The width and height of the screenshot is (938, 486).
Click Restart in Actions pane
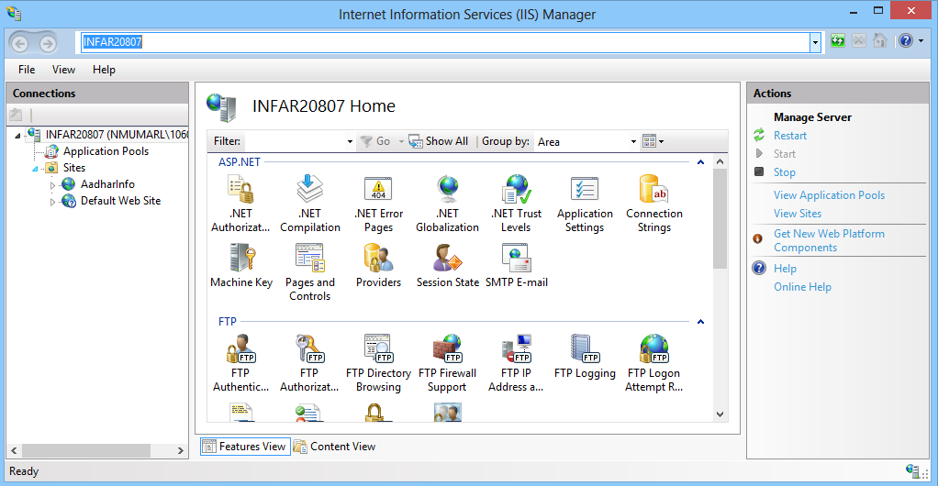click(790, 136)
